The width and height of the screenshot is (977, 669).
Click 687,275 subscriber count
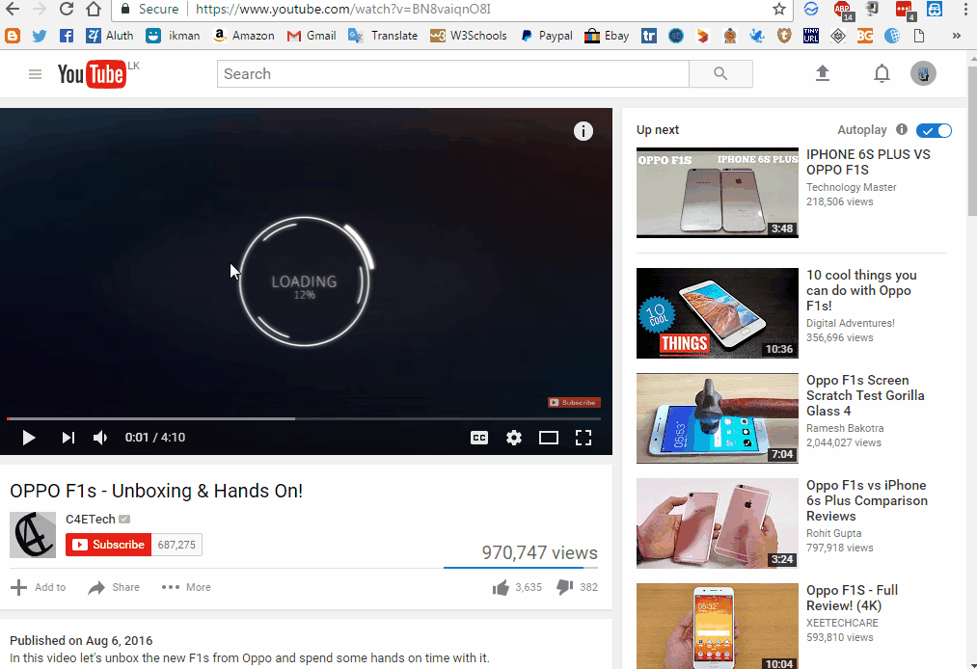[176, 545]
